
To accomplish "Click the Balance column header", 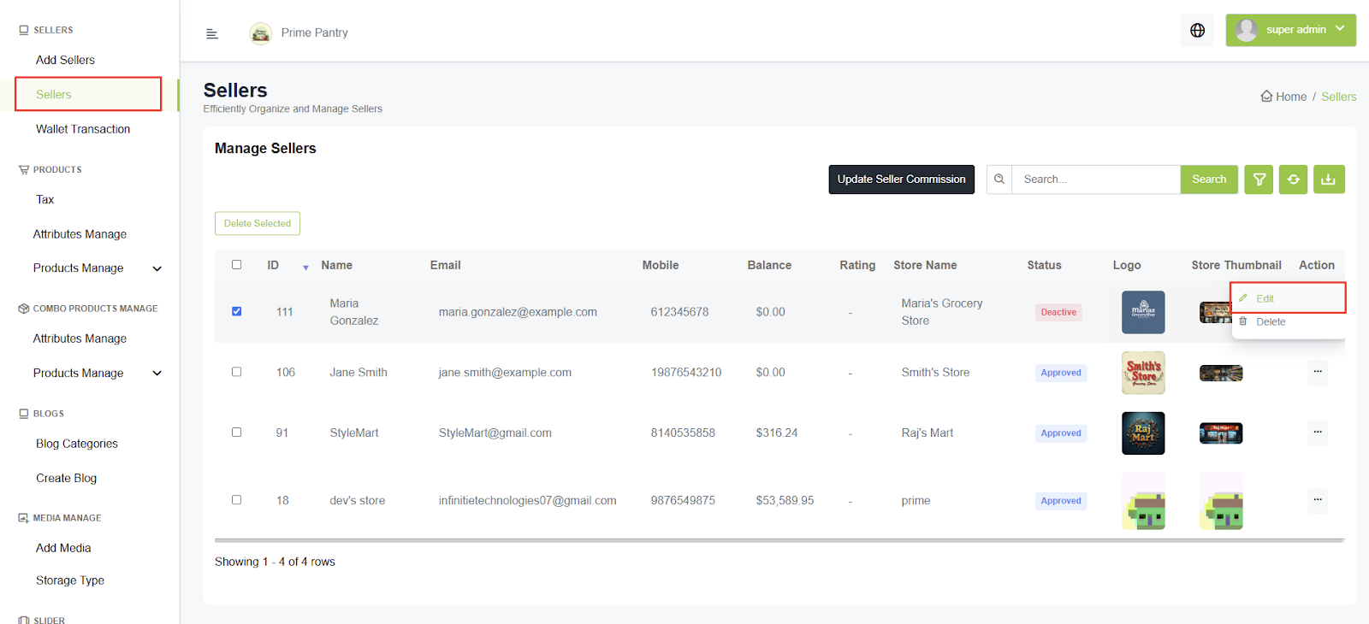I will click(x=769, y=265).
